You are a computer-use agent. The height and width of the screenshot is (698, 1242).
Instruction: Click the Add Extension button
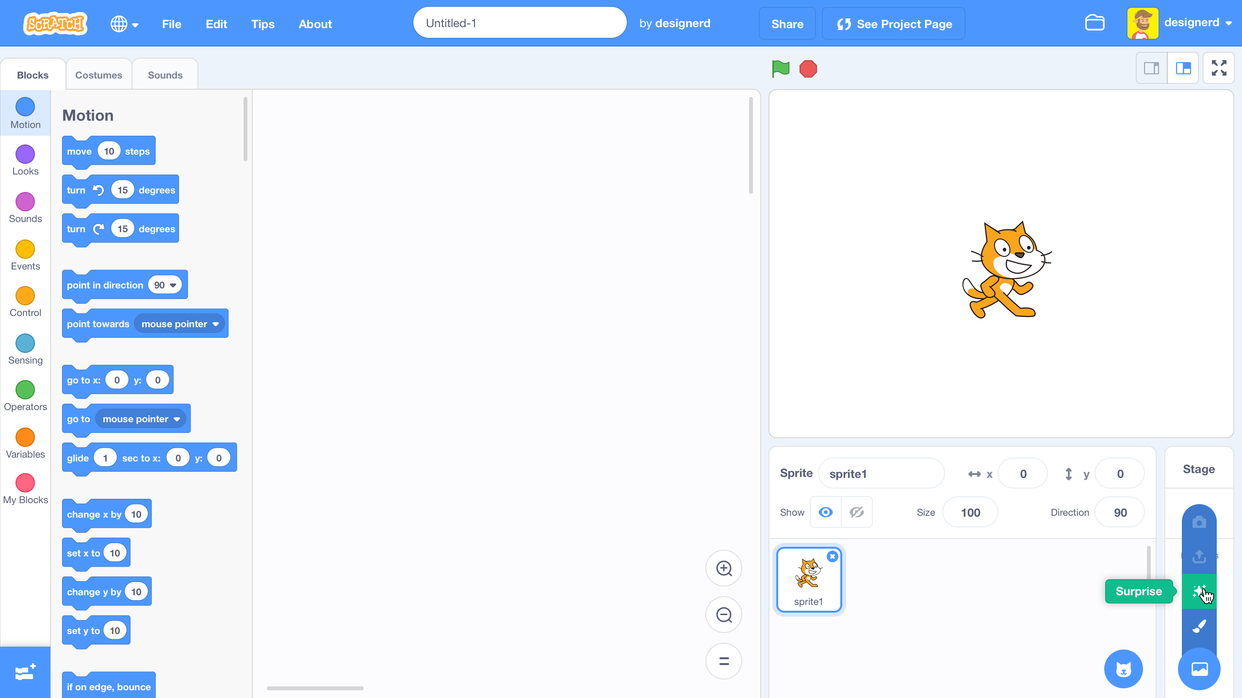(x=25, y=672)
